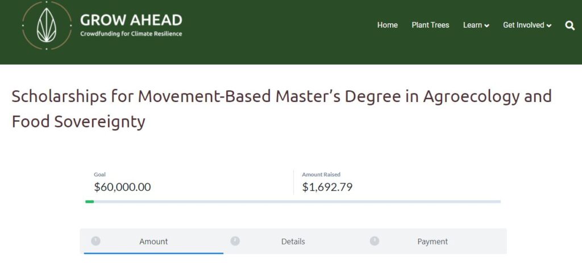Click the green fundraising progress bar fill
This screenshot has width=582, height=263.
pyautogui.click(x=89, y=202)
